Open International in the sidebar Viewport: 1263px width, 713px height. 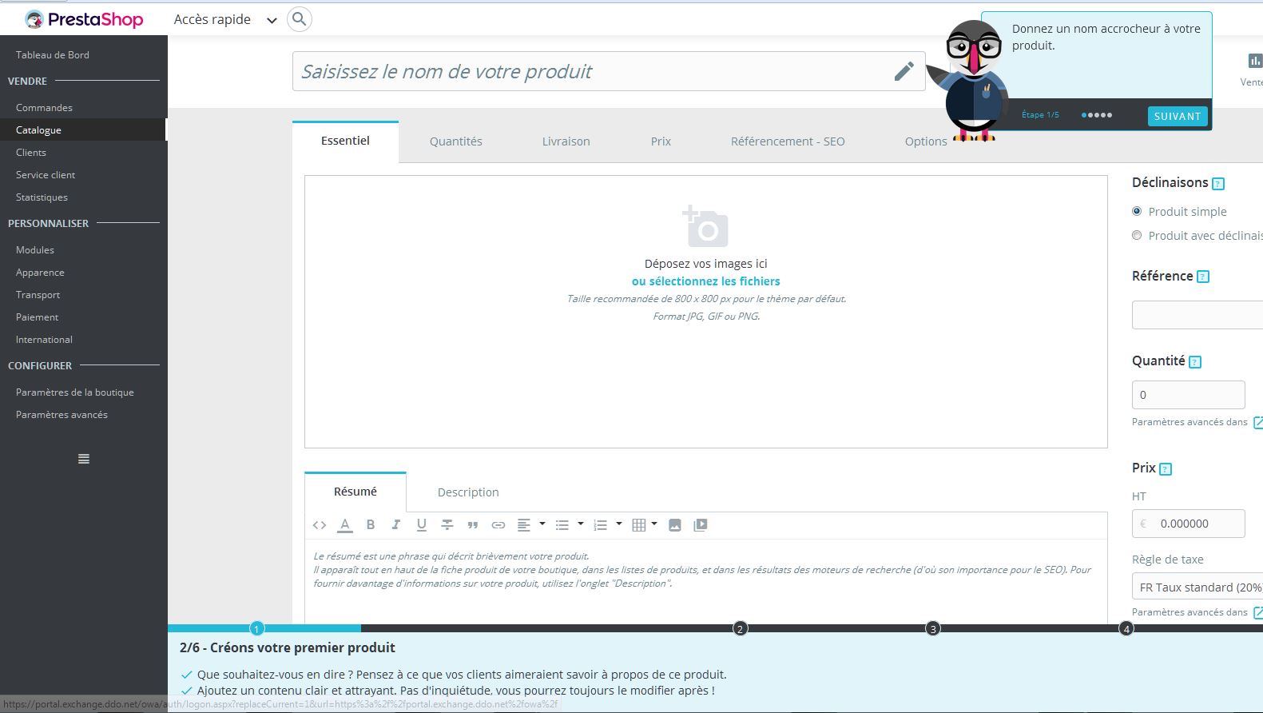coord(44,340)
